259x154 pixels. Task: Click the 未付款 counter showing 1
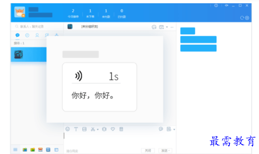(x=106, y=13)
